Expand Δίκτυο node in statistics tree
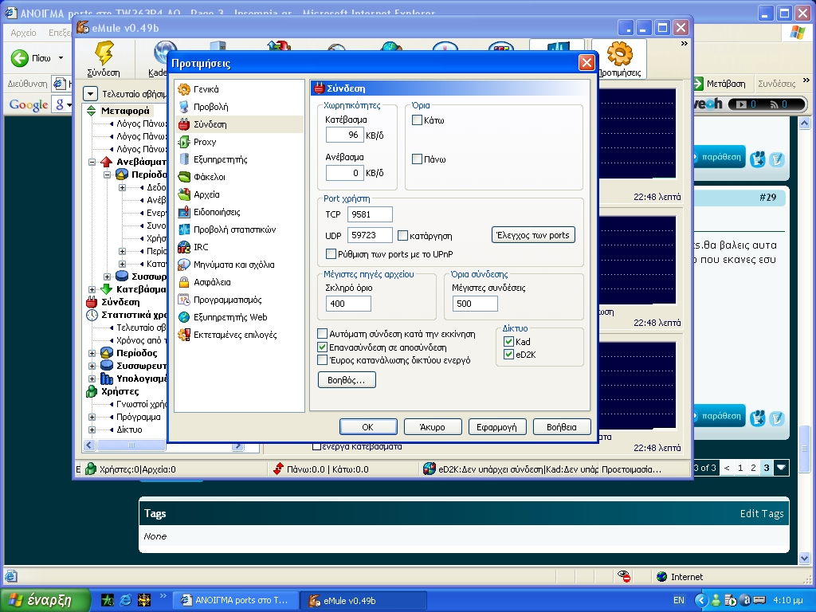 (x=92, y=430)
